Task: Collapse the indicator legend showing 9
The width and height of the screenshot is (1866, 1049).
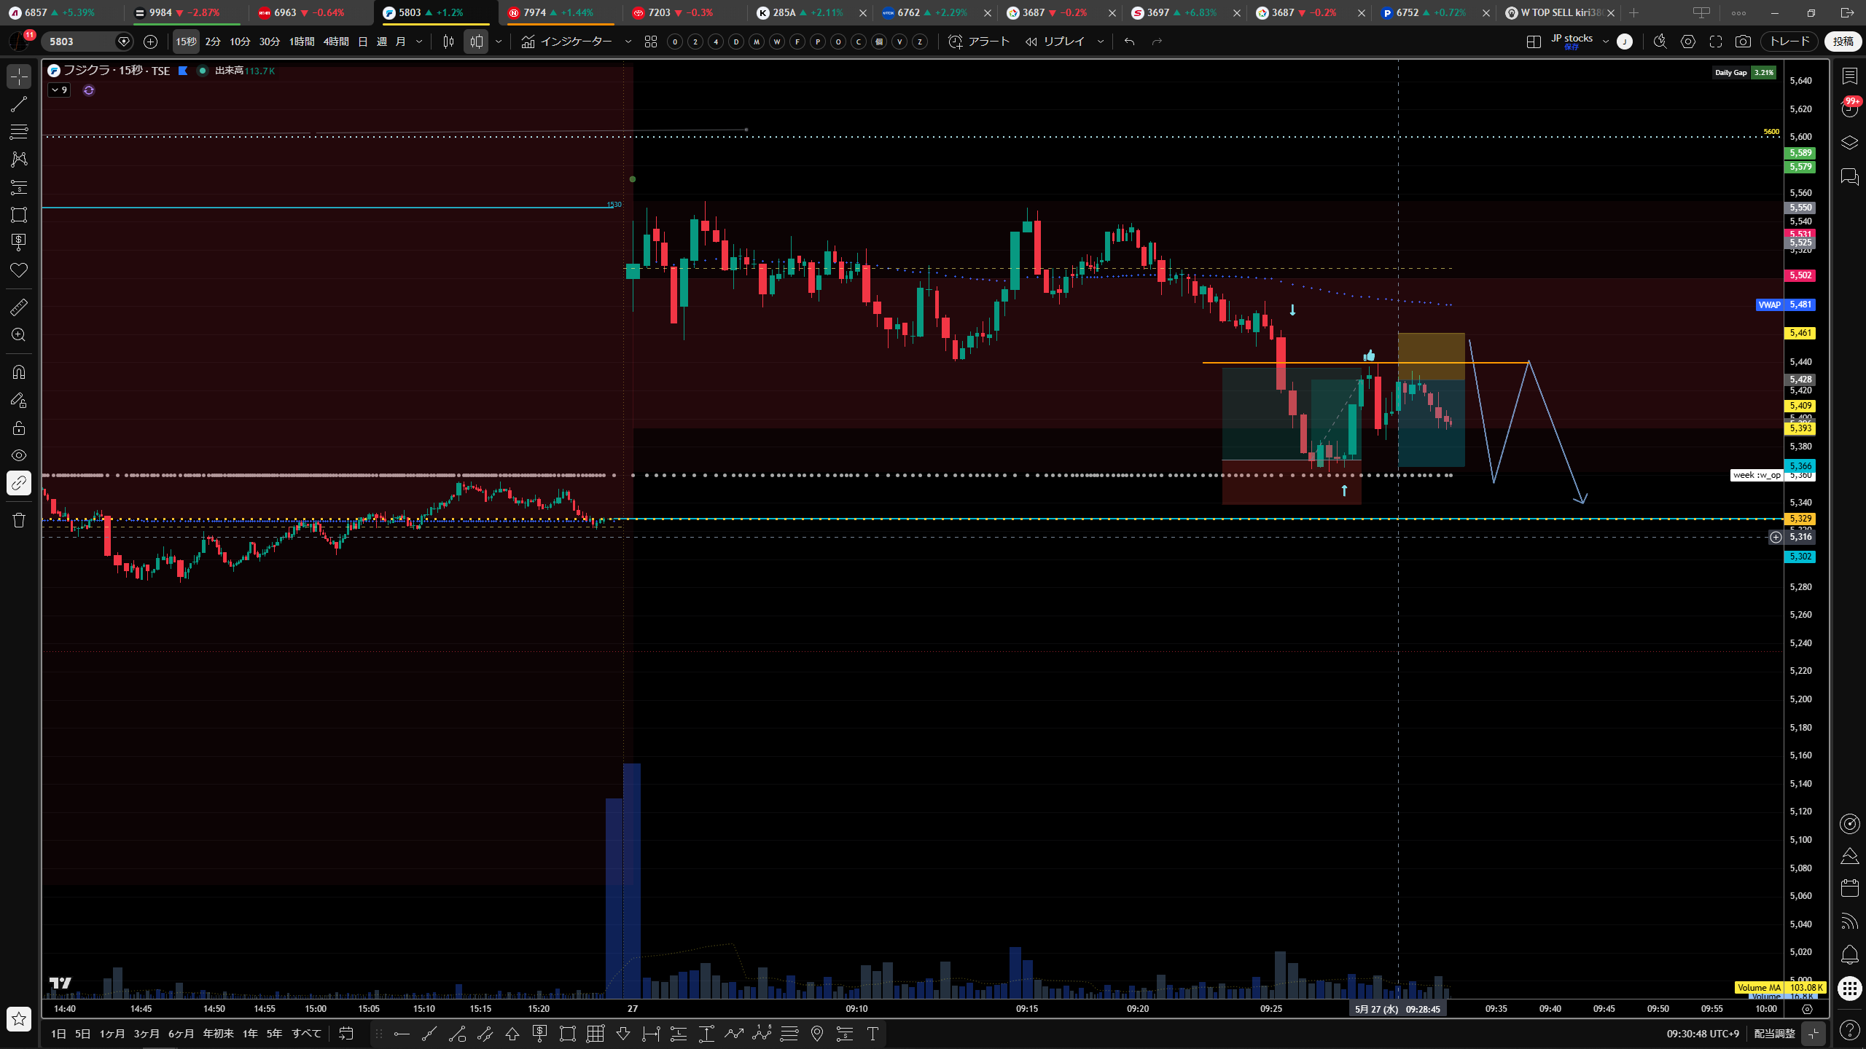Action: point(59,90)
